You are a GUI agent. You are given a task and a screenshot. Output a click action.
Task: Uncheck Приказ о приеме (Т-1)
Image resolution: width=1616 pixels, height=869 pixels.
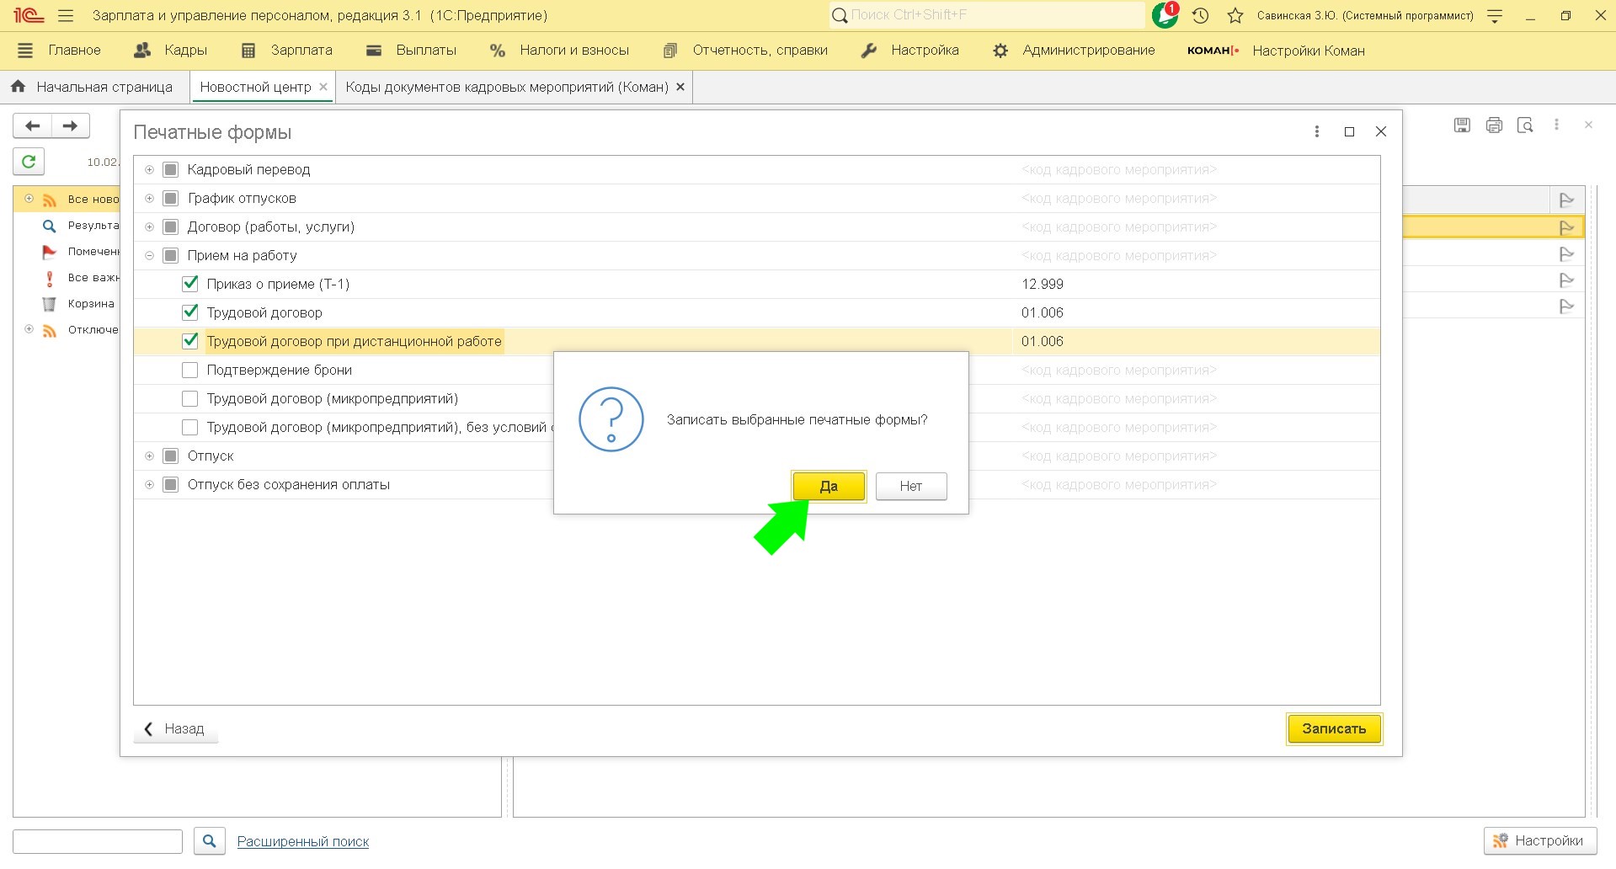(190, 284)
